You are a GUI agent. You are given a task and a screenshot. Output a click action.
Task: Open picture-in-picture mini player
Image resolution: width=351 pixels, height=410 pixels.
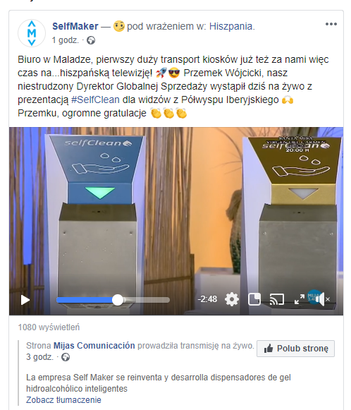[x=254, y=299]
